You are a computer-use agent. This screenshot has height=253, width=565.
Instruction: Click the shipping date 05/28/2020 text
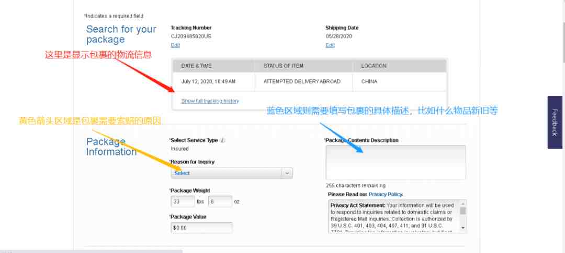coord(338,37)
